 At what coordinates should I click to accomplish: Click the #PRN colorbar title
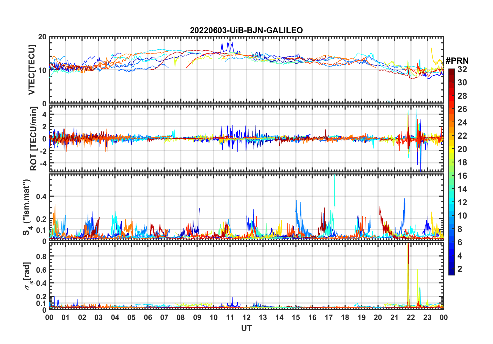(x=457, y=61)
